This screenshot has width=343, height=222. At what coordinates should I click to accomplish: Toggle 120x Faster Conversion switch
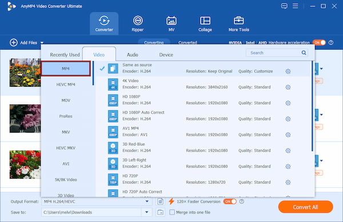tap(230, 201)
